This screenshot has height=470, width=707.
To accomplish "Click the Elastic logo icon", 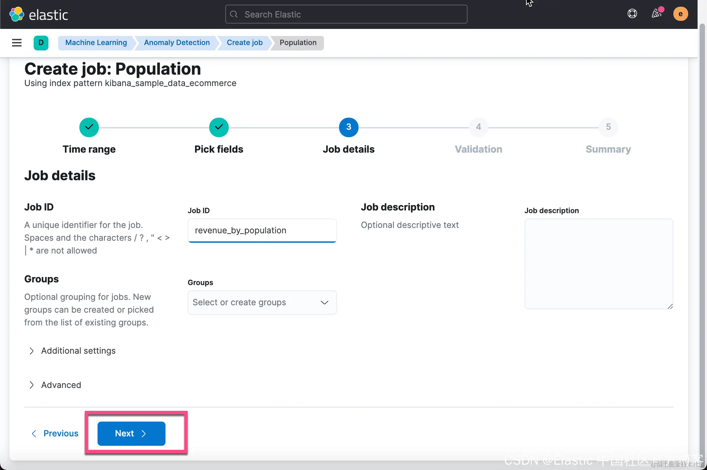I will tap(17, 14).
